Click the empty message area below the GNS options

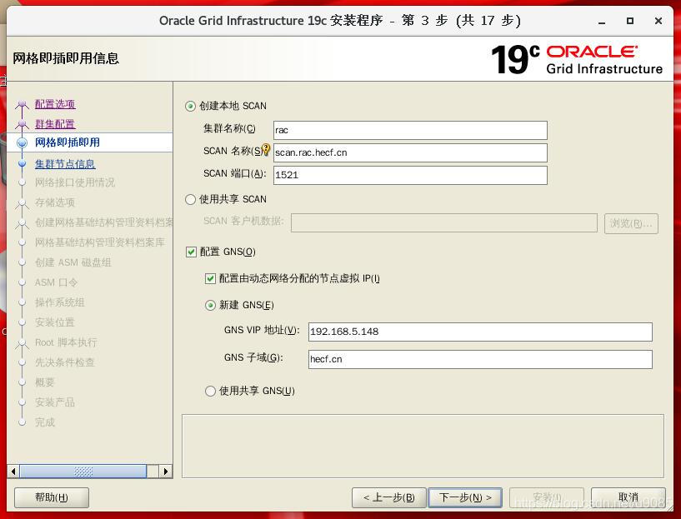point(423,446)
